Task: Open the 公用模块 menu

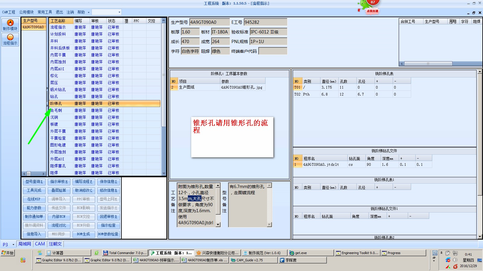Action: (27, 12)
